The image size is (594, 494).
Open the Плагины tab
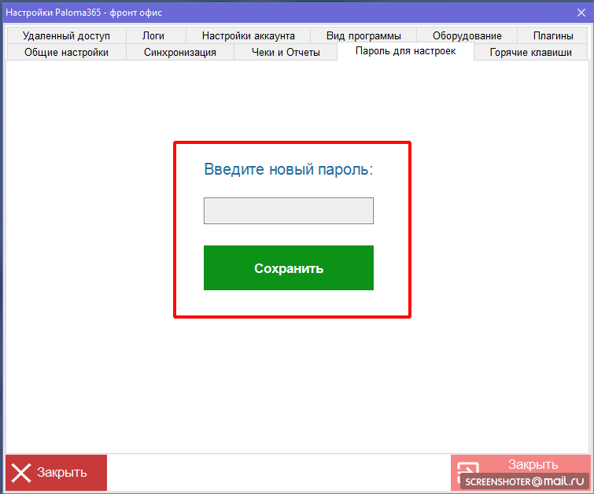point(553,35)
